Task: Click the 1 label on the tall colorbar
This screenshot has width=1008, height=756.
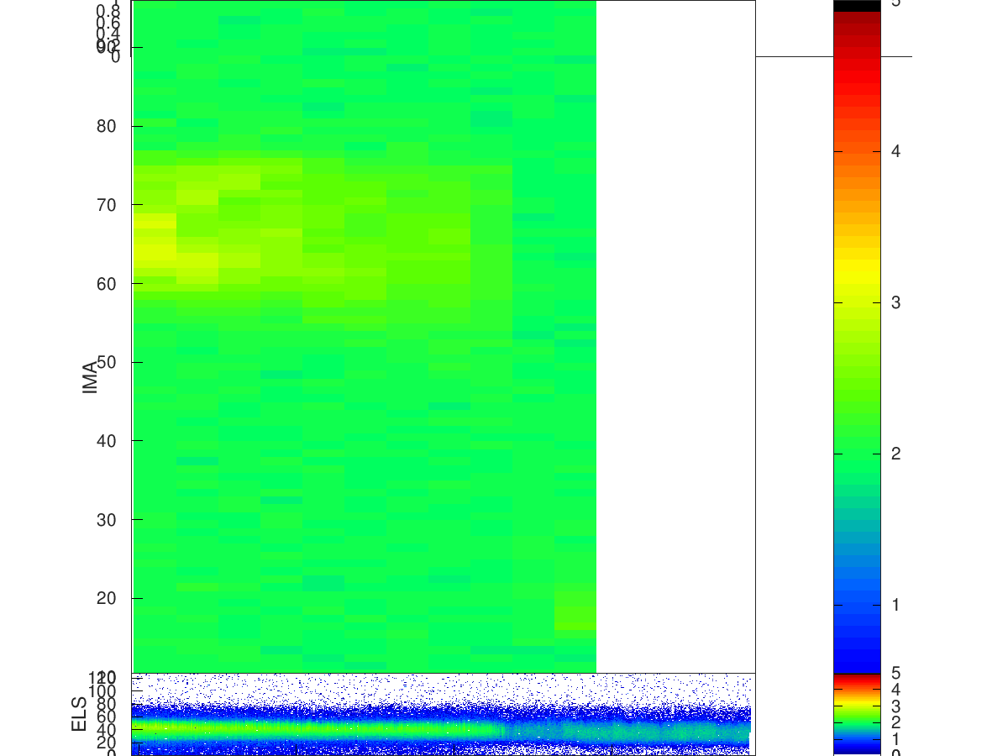Action: click(x=896, y=605)
